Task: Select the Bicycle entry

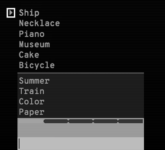Action: pos(37,65)
